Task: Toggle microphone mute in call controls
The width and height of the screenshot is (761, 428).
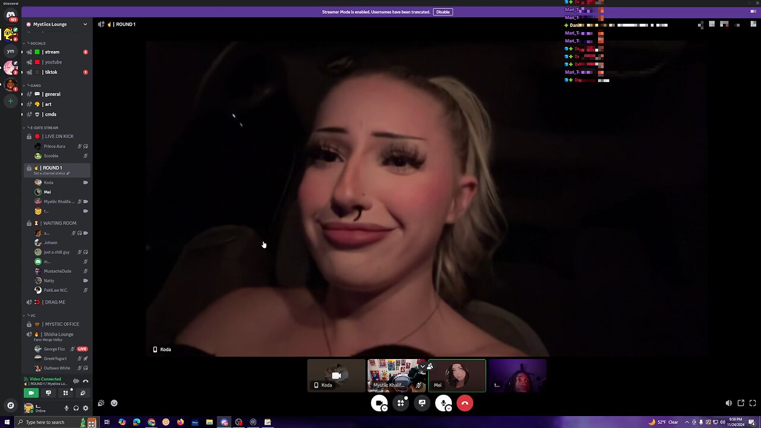Action: 442,403
